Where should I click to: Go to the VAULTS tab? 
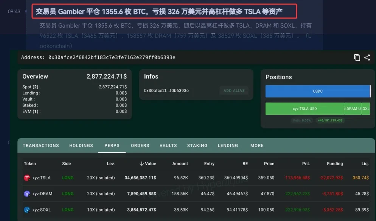pyautogui.click(x=168, y=145)
